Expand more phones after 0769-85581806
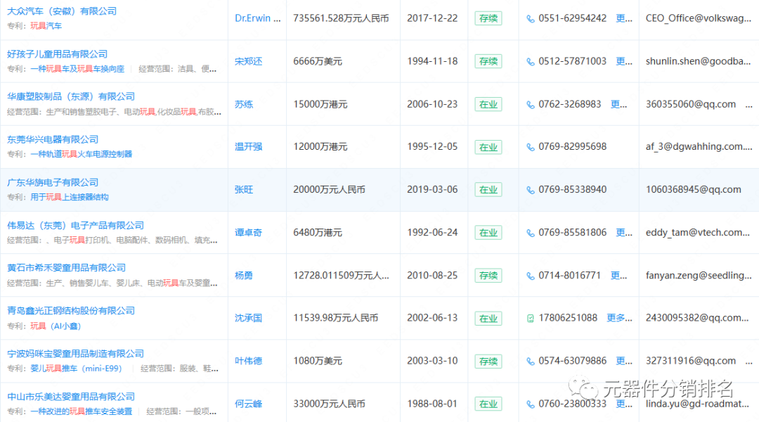 624,233
